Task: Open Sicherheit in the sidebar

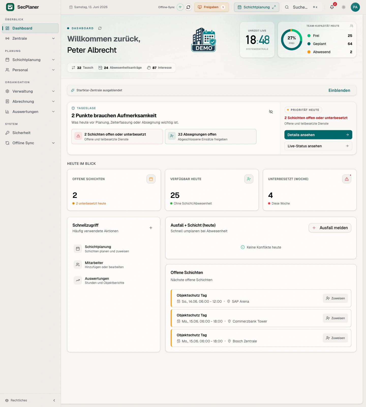Action: pyautogui.click(x=30, y=133)
